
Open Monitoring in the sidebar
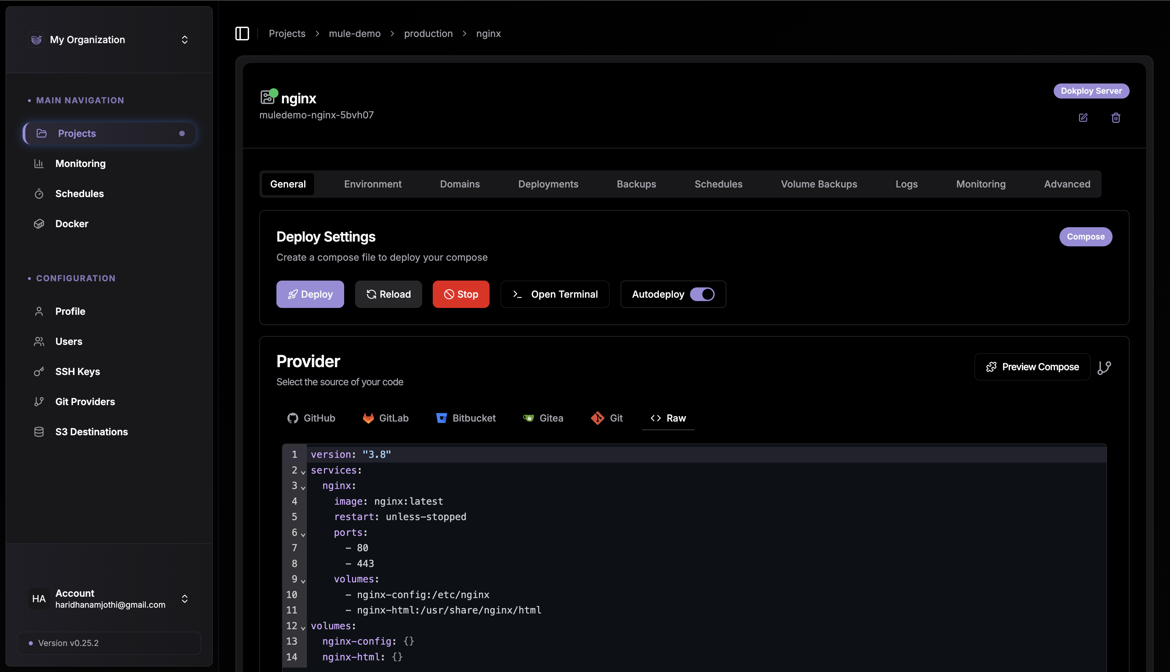(x=109, y=164)
